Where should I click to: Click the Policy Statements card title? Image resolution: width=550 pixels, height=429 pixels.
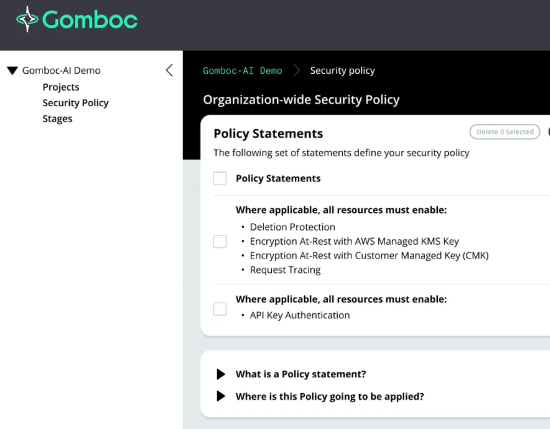coord(268,133)
